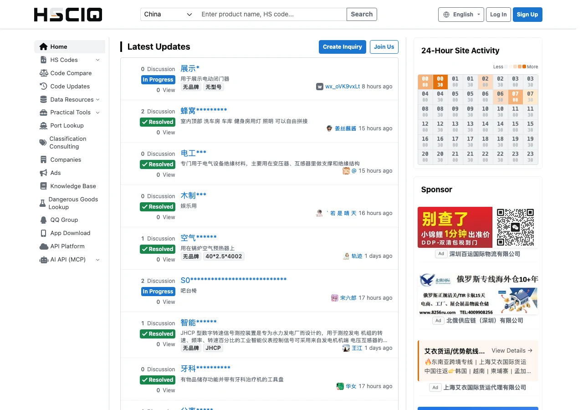Click the Log In button
Screen dimensions: 583x410
coord(498,15)
